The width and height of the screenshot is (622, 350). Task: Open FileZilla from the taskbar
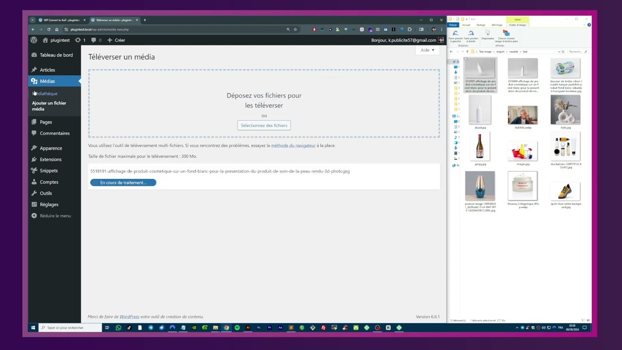click(x=323, y=328)
